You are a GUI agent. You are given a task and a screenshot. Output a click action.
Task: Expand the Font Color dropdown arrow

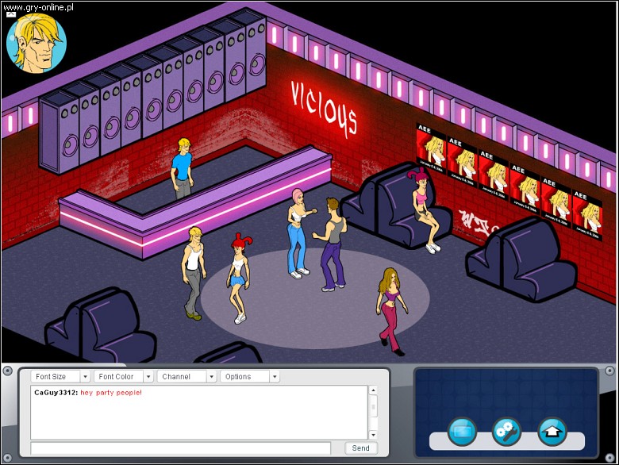click(148, 377)
